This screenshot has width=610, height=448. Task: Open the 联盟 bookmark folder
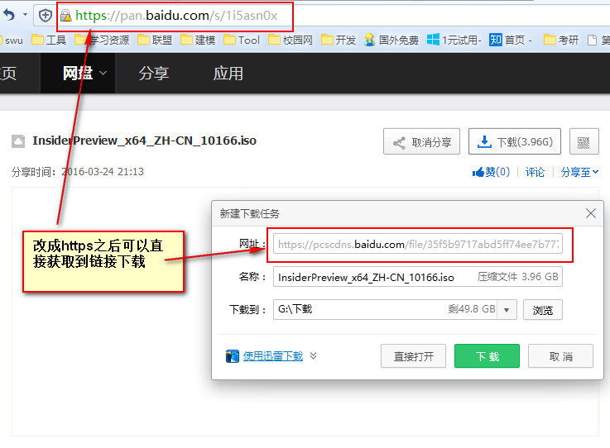[x=155, y=40]
